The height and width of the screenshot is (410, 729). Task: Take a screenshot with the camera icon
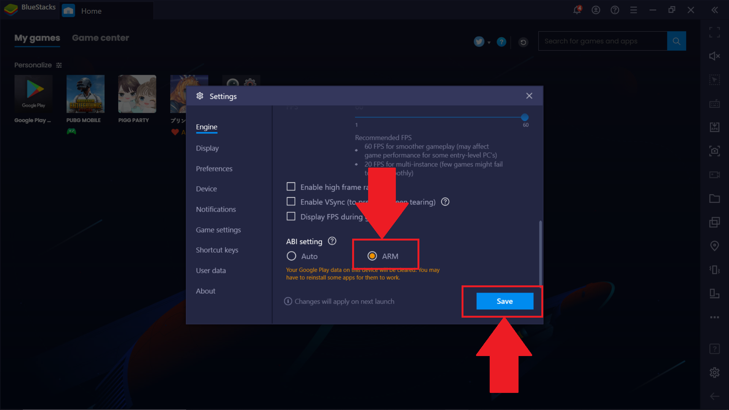(714, 151)
